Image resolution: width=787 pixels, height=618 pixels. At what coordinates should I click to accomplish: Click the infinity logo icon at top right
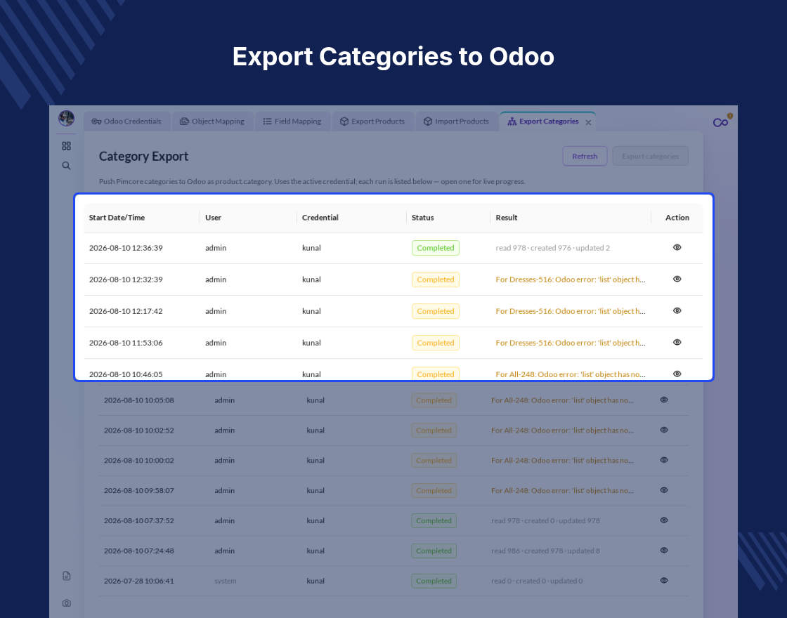point(721,122)
